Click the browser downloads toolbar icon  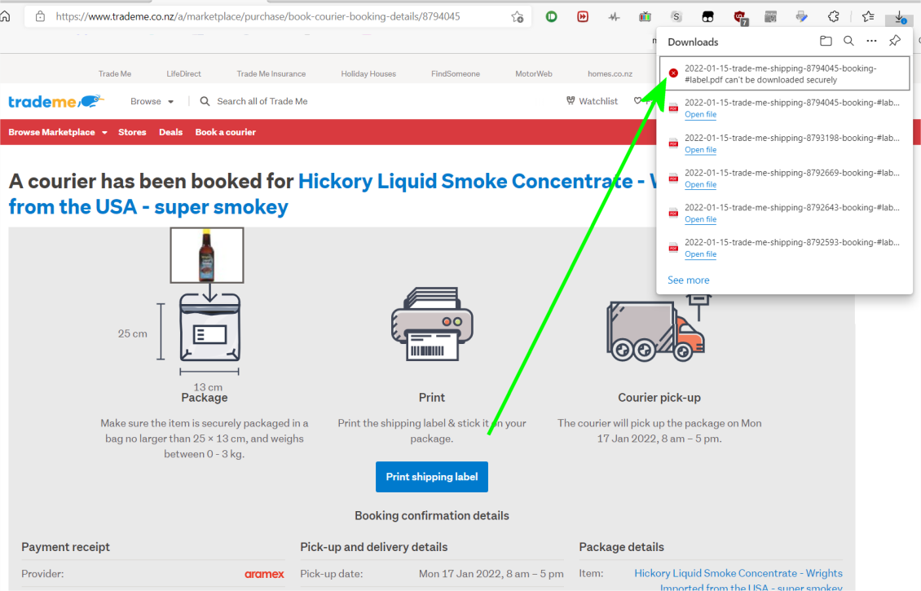(899, 16)
